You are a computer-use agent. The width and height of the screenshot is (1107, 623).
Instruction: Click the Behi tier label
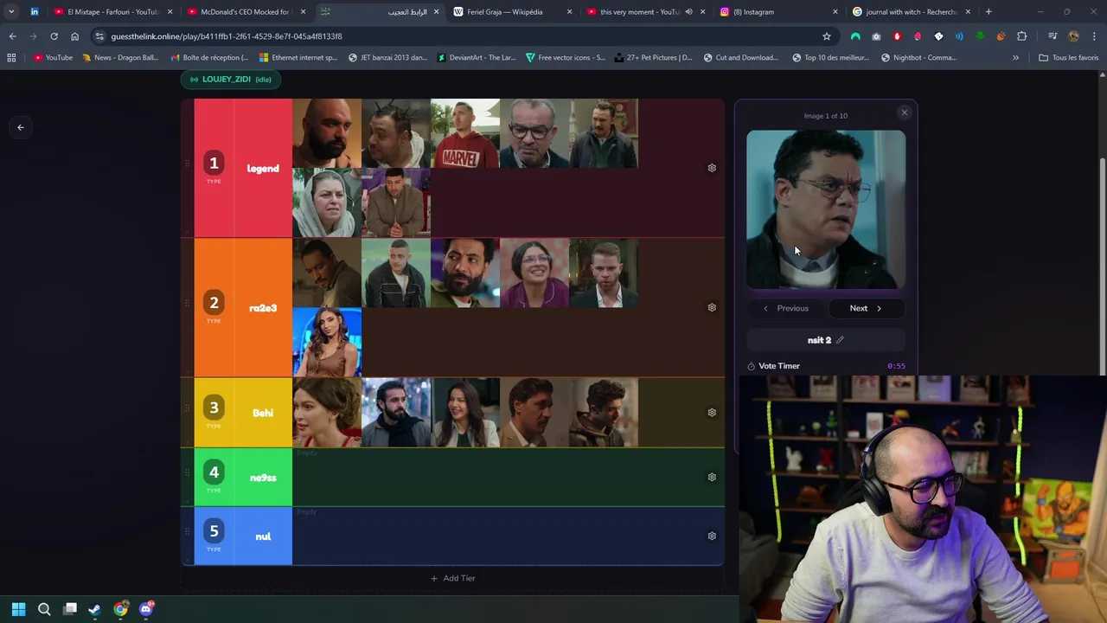pos(263,413)
